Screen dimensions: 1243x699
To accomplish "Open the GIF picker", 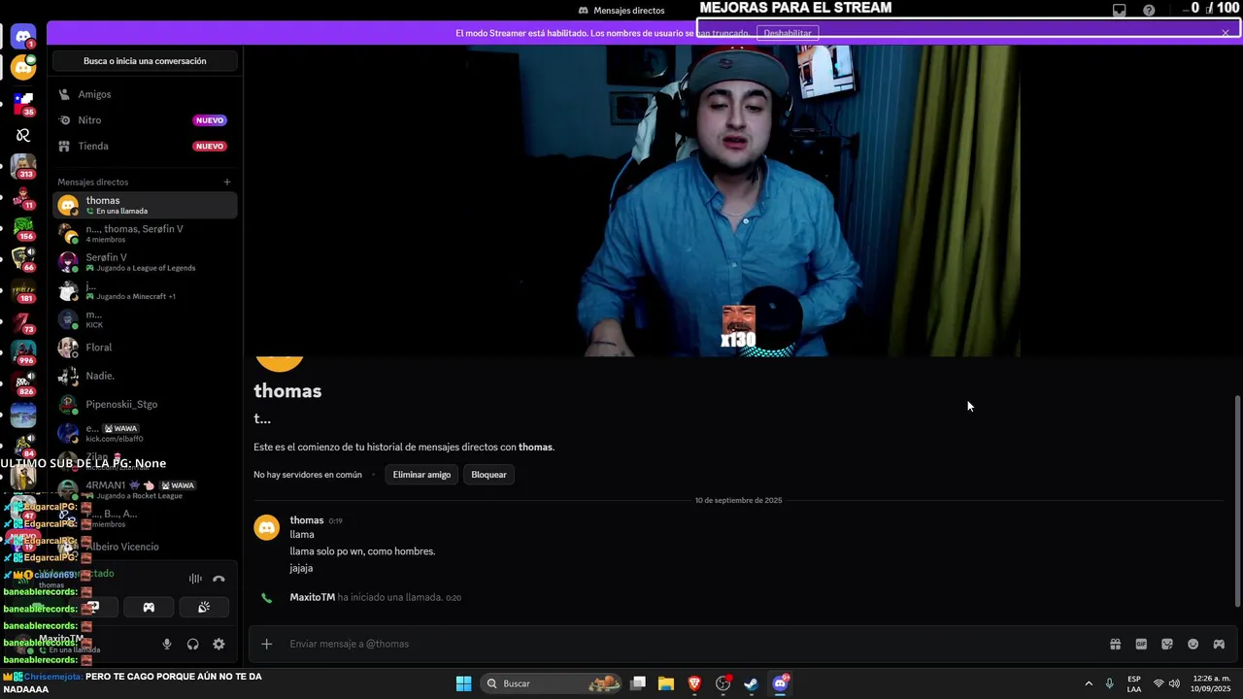I will (1141, 644).
